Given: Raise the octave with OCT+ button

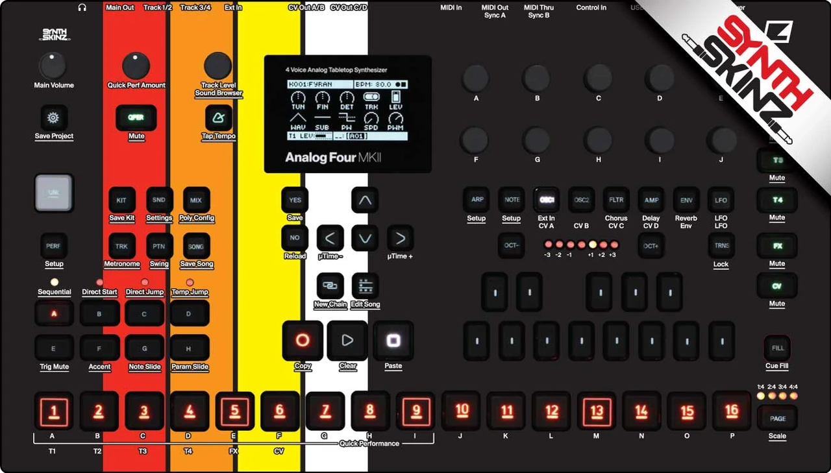Looking at the screenshot, I should click(651, 246).
